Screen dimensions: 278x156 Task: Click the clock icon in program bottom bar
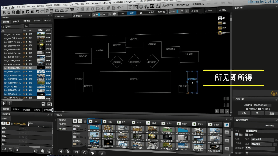pyautogui.click(x=85, y=152)
